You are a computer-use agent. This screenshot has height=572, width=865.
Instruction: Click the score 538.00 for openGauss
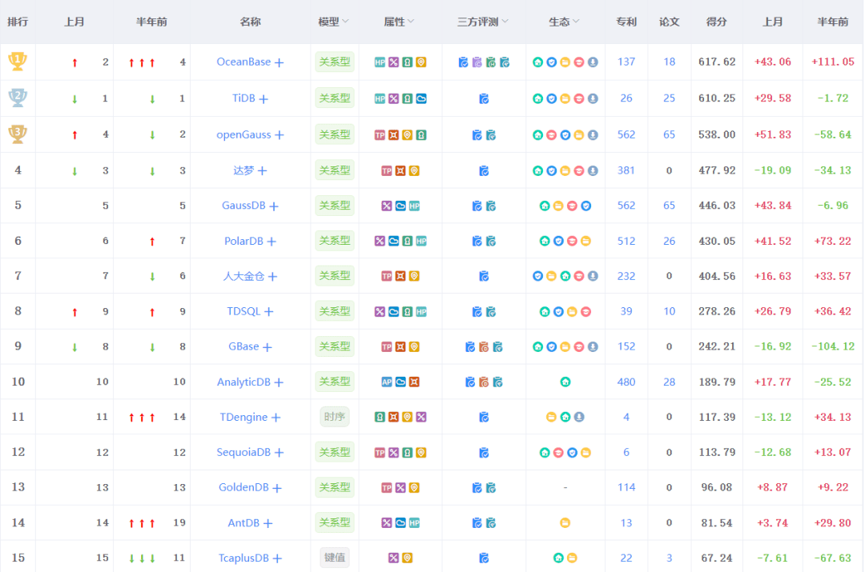tap(717, 134)
